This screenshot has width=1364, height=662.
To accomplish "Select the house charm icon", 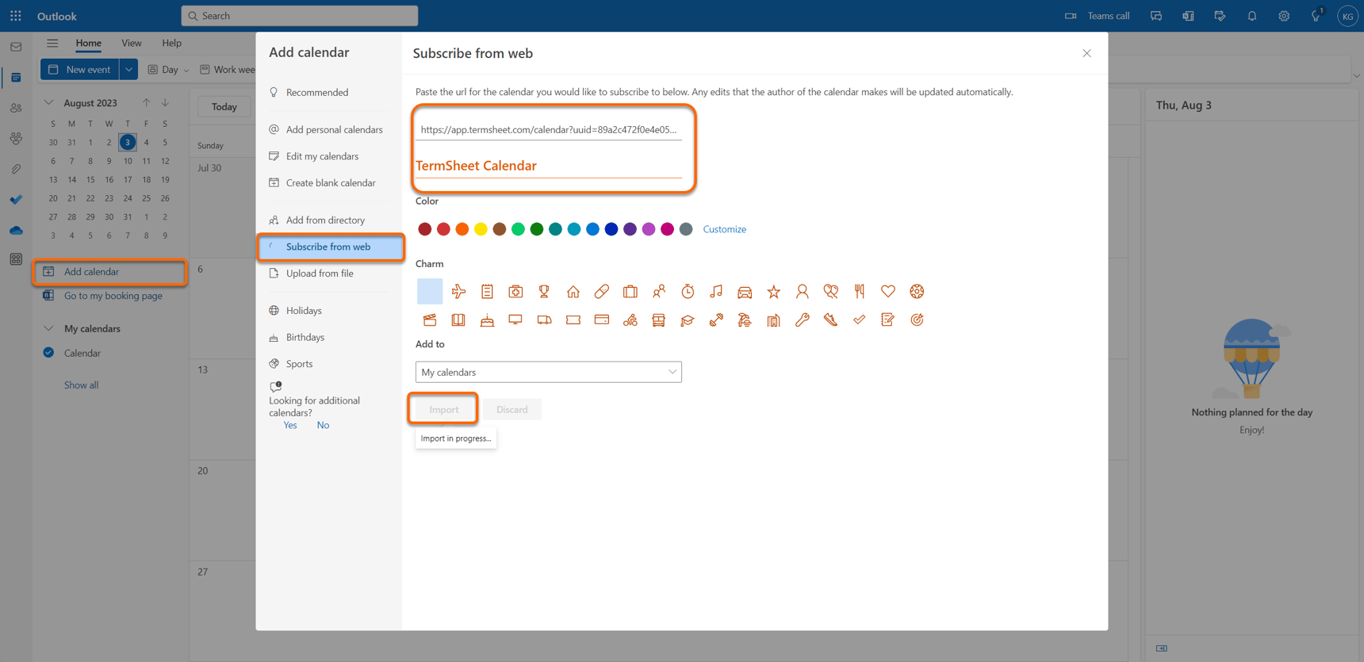I will [x=573, y=292].
